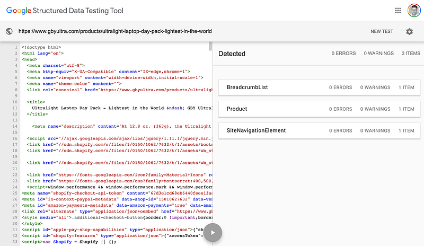
Task: Click the code editor scrollbar thumb
Action: coord(210,46)
